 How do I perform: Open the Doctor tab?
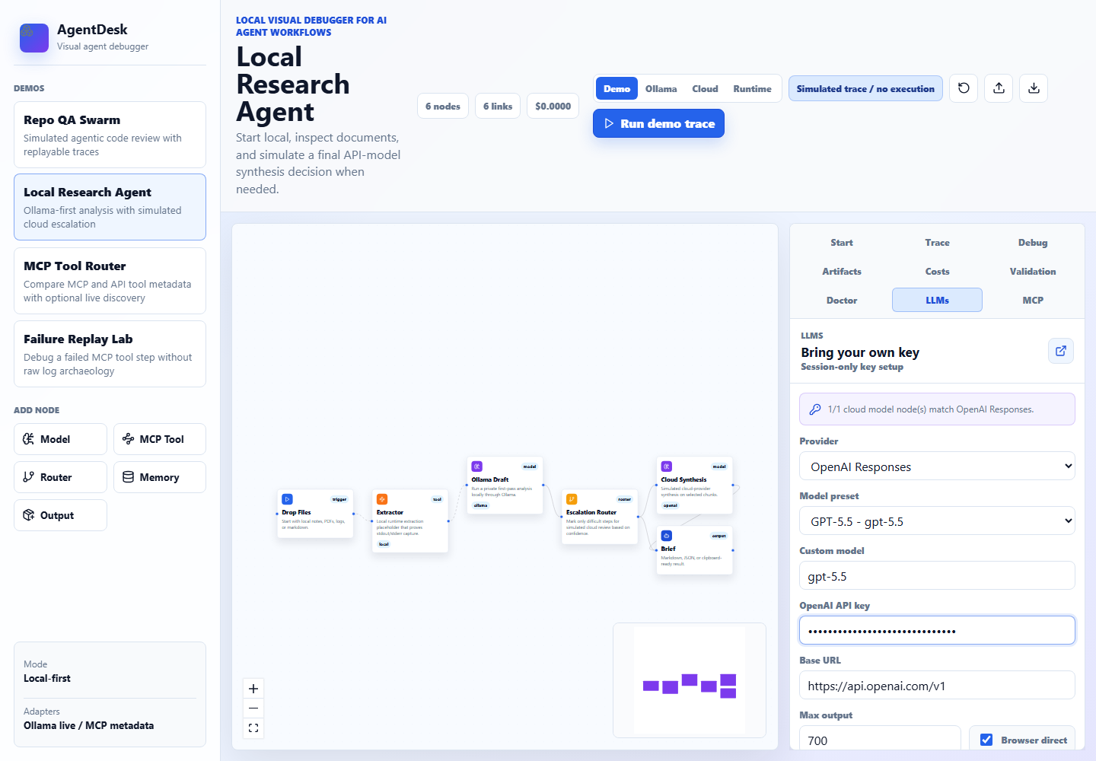(x=842, y=301)
